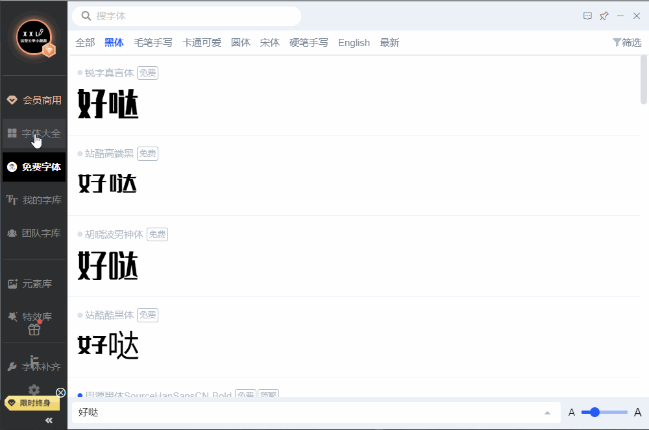
Task: Switch to the 黑体 category tab
Action: [114, 43]
